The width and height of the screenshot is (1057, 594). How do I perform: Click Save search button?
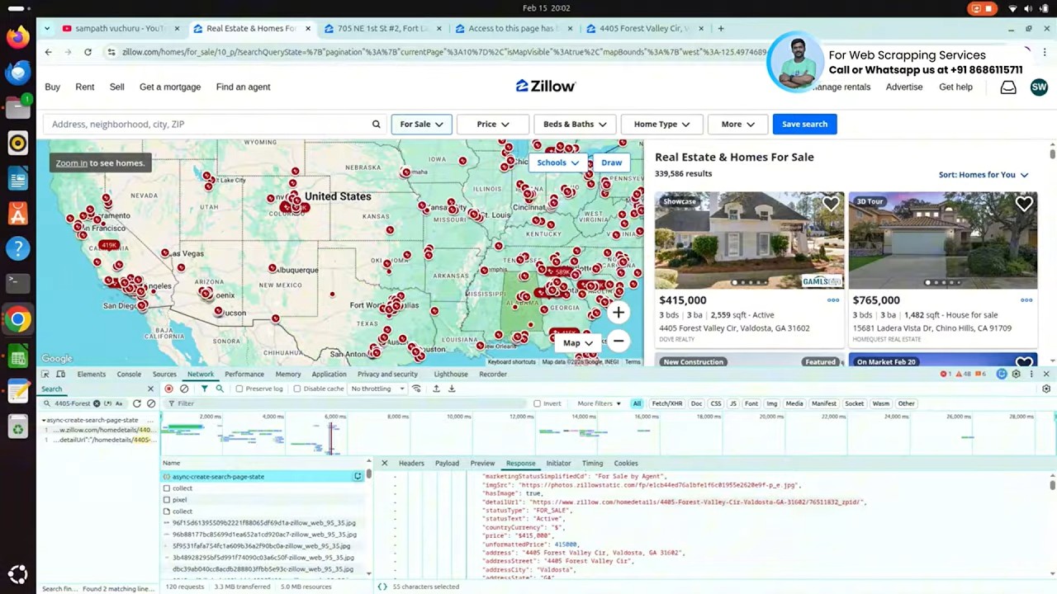(804, 125)
